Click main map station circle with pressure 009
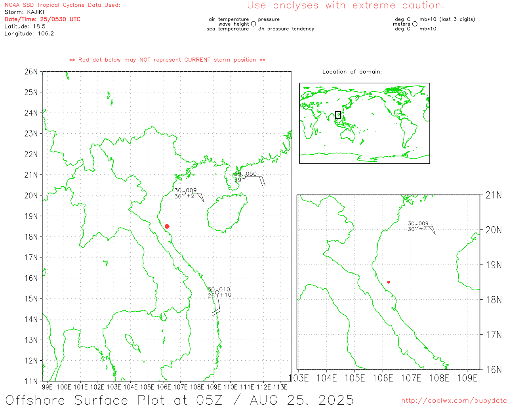This screenshot has width=507, height=405. (x=184, y=193)
